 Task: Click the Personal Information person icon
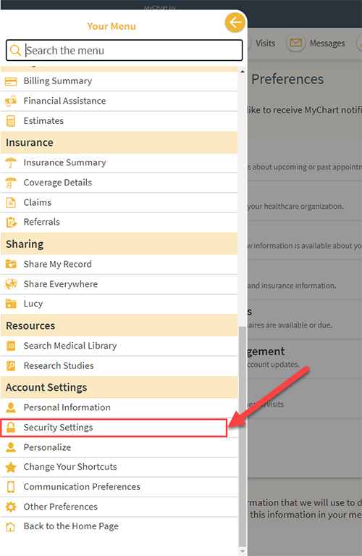[x=11, y=407]
